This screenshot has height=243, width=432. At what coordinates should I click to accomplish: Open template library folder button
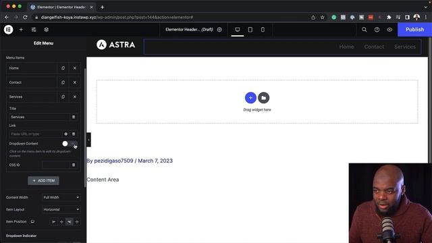coord(264,98)
